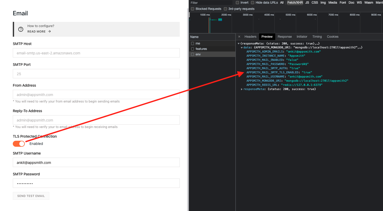The image size is (383, 211).
Task: Select the Img request filter
Action: (x=323, y=3)
